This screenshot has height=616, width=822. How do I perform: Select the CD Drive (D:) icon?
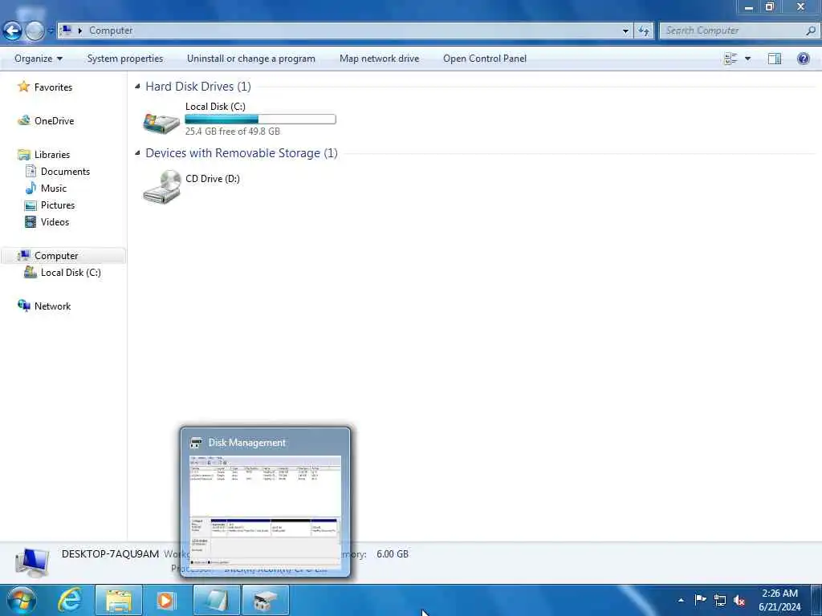click(x=161, y=187)
